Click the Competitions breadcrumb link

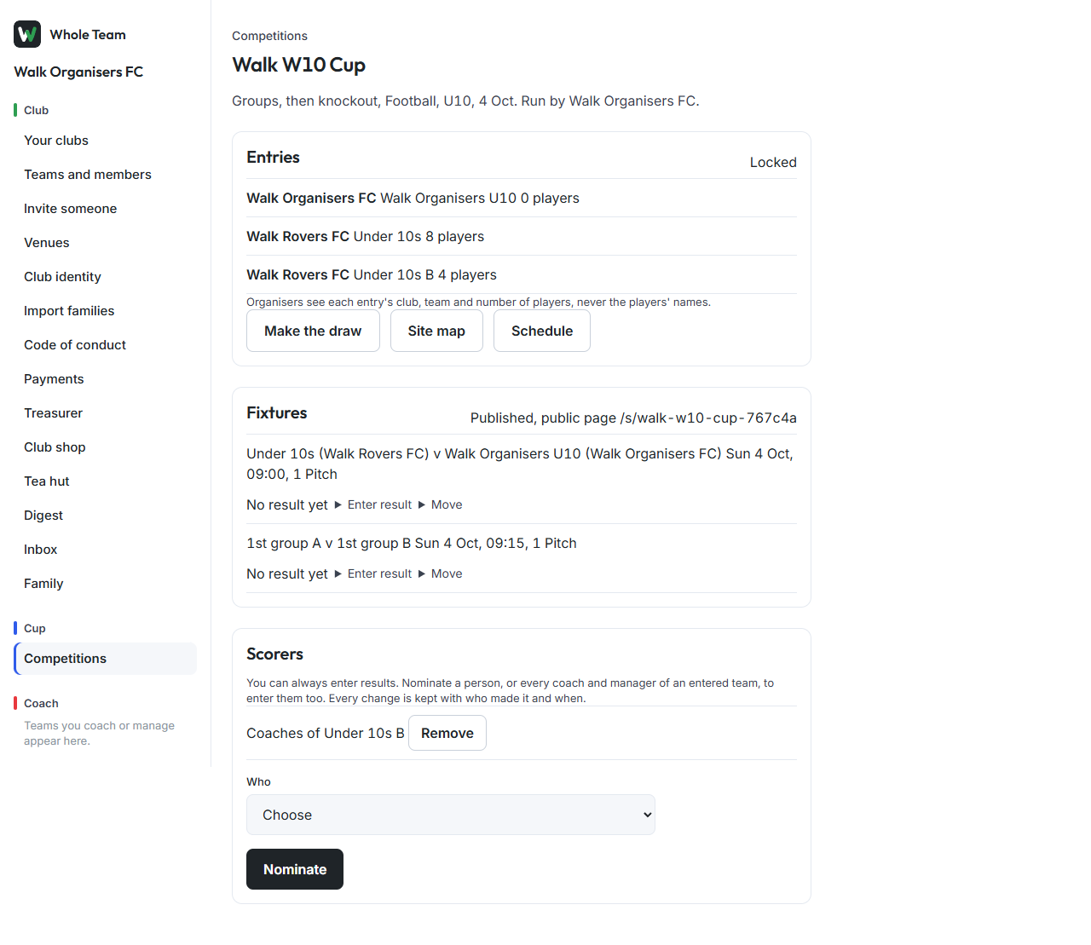(269, 36)
